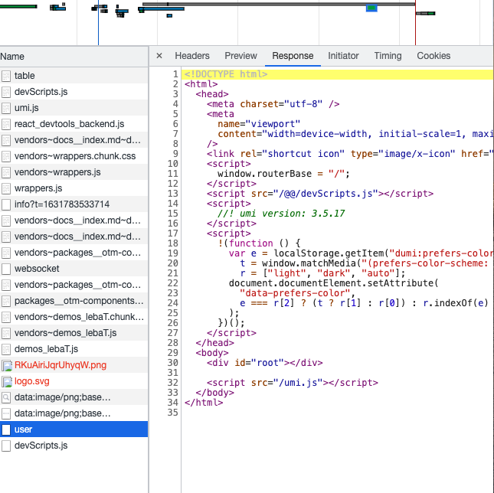Select the websocket request
This screenshot has height=493, width=494.
click(74, 268)
